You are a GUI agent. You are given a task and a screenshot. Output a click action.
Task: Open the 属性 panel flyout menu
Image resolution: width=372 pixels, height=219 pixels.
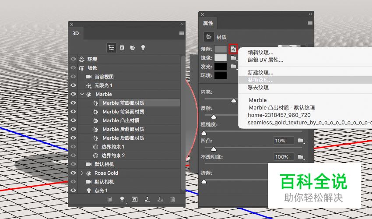pyautogui.click(x=310, y=23)
